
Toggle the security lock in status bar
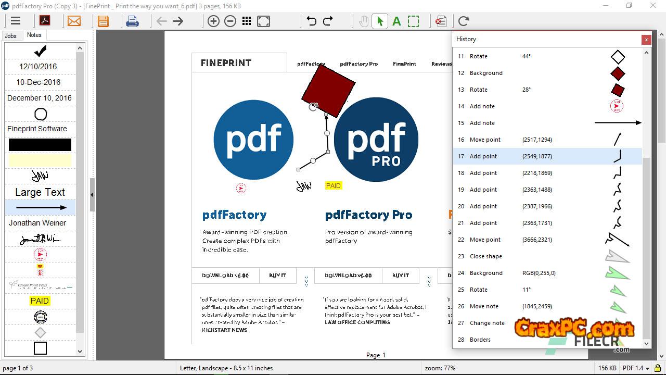coord(658,368)
